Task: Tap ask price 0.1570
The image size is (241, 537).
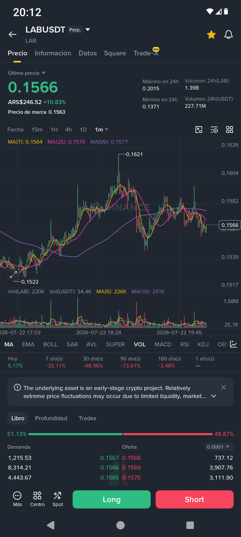Action: [x=131, y=478]
